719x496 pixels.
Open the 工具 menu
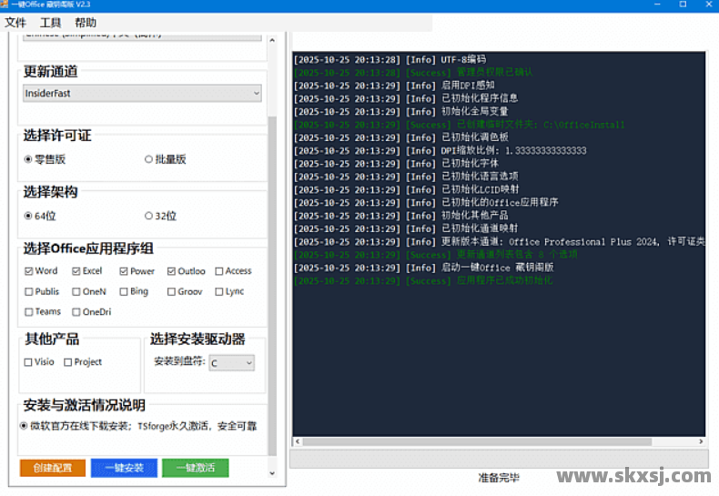[51, 23]
